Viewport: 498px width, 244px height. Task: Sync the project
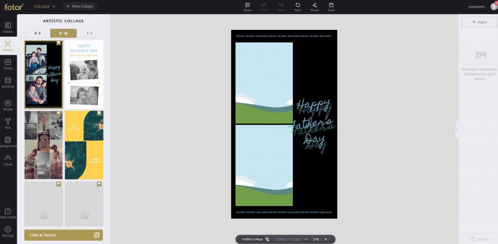pyautogui.click(x=298, y=7)
